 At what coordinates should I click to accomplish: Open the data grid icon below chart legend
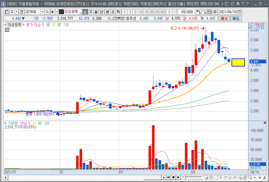7,30
